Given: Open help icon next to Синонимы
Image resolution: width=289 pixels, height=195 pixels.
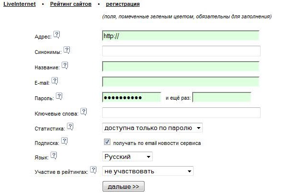Looking at the screenshot, I should pyautogui.click(x=67, y=50).
